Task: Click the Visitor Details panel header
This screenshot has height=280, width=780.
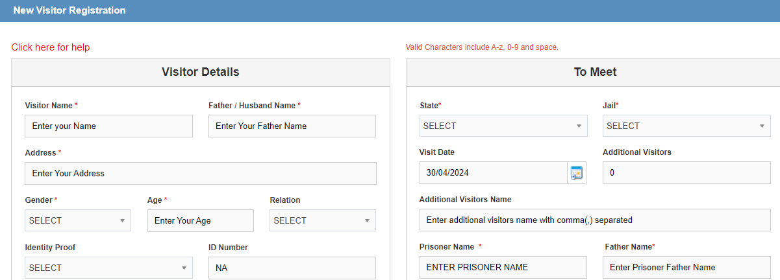Action: pos(201,73)
